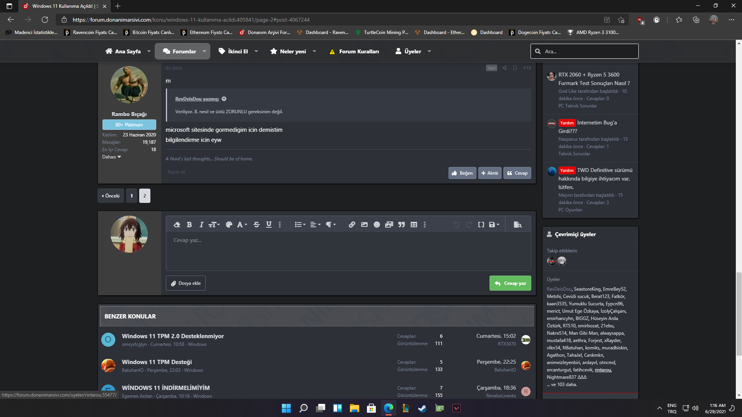Toggle underline formatting in editor
The image size is (742, 417).
click(269, 225)
